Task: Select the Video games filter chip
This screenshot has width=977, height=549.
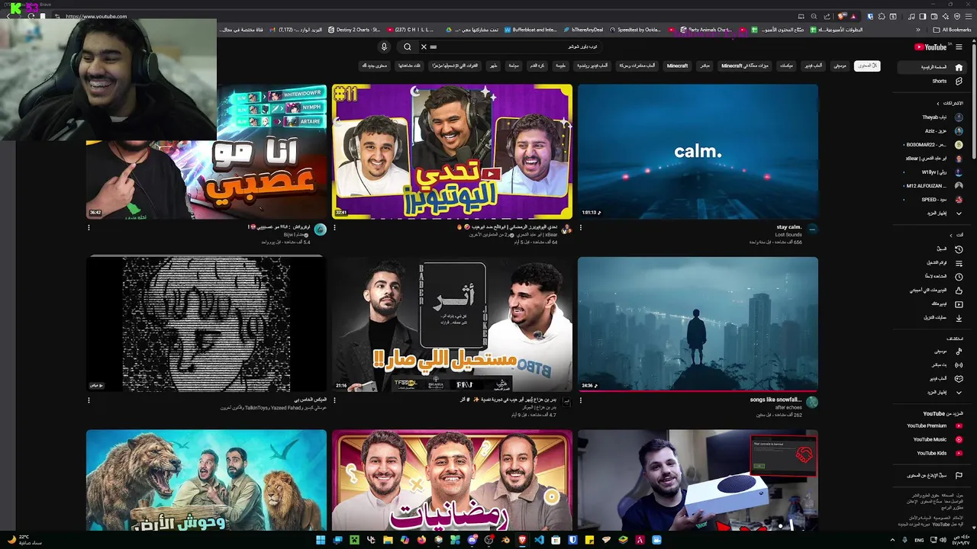Action: click(813, 66)
